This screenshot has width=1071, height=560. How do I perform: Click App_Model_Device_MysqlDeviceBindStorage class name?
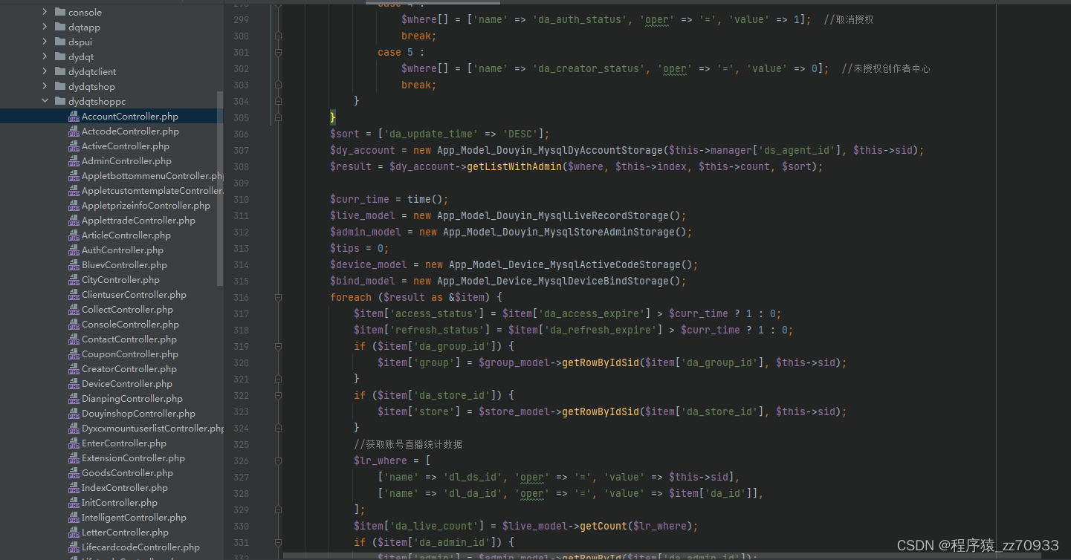553,281
